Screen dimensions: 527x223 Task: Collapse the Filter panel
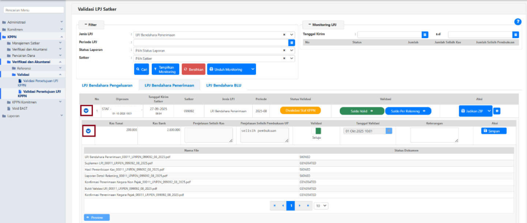pos(90,25)
